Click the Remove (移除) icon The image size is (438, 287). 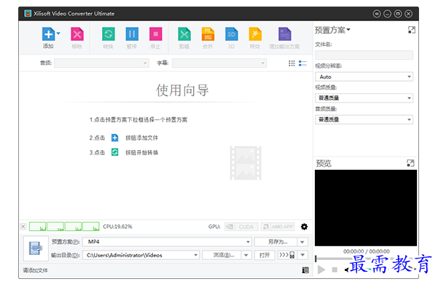pos(77,34)
